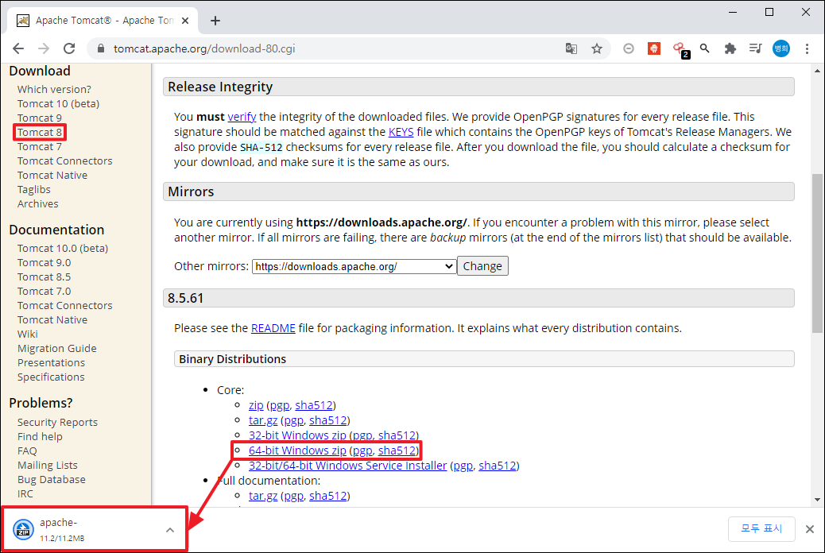Open the blue profile avatar
The image size is (825, 553).
[780, 48]
